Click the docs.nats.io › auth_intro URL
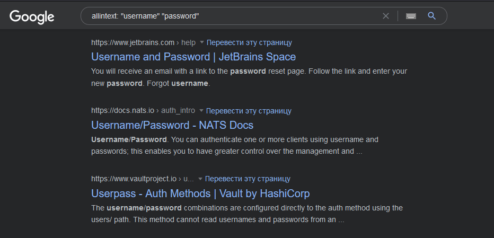 tap(143, 111)
